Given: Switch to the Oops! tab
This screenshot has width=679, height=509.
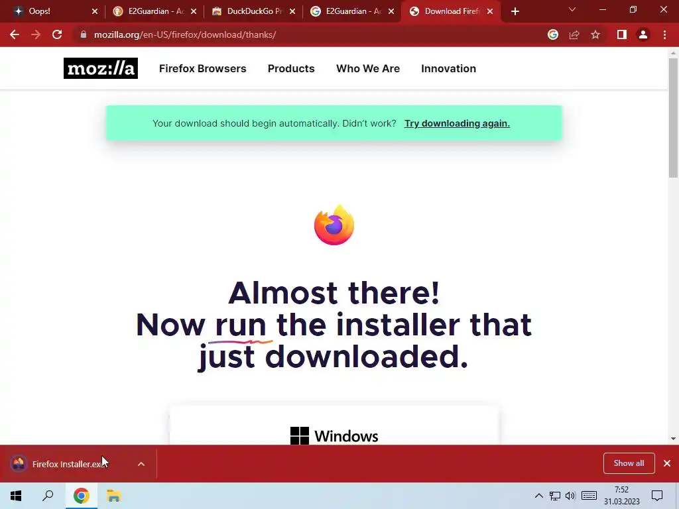Looking at the screenshot, I should [x=51, y=11].
